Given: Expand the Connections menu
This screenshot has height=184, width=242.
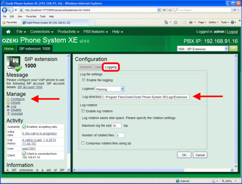Looking at the screenshot, I should point(42,32).
